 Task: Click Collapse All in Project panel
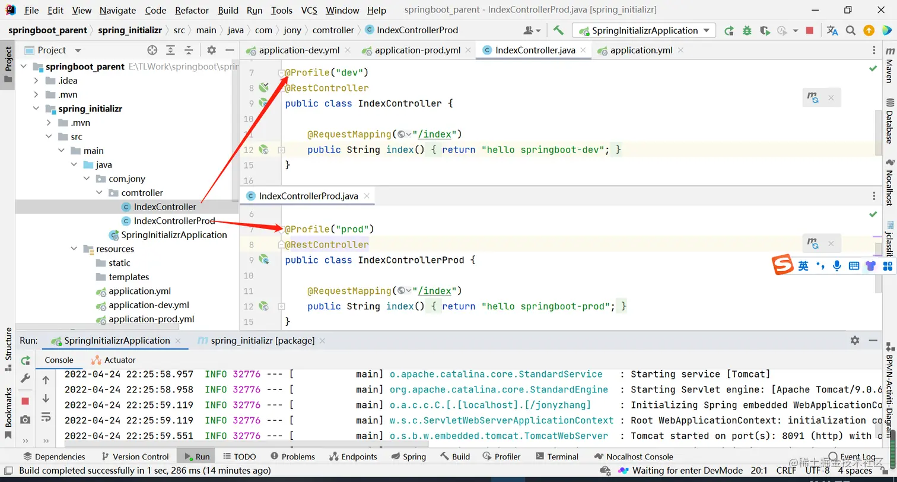(x=189, y=50)
